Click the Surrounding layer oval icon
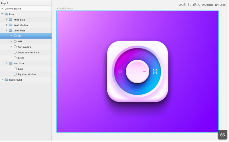 pos(15,47)
